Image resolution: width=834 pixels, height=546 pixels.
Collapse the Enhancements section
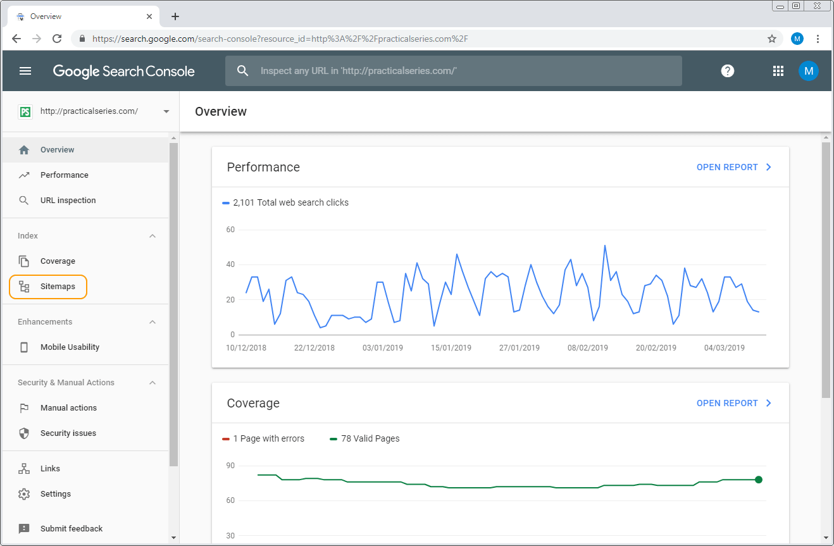point(152,322)
